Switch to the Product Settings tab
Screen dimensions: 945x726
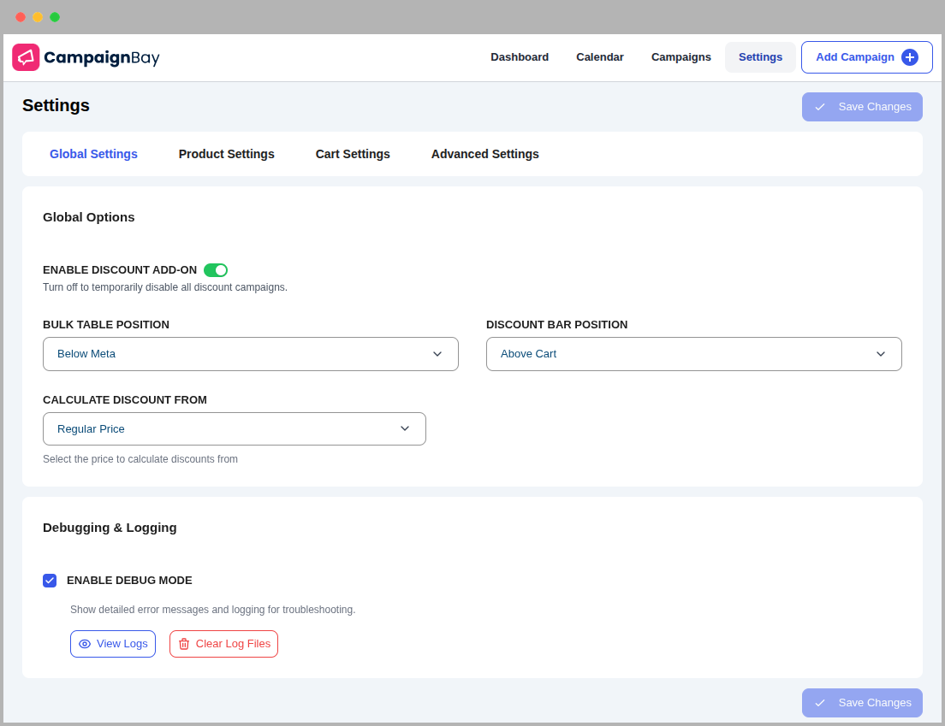[x=226, y=154]
